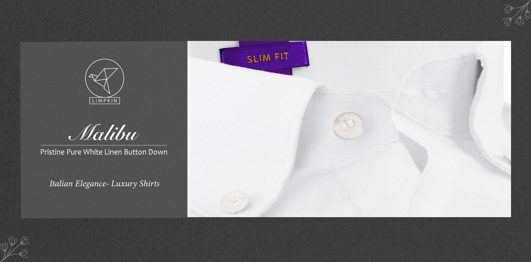Click the boxed LIMPKIN brand name

[x=104, y=101]
